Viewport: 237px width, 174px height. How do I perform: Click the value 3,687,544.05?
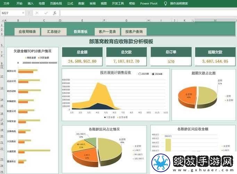point(215,61)
